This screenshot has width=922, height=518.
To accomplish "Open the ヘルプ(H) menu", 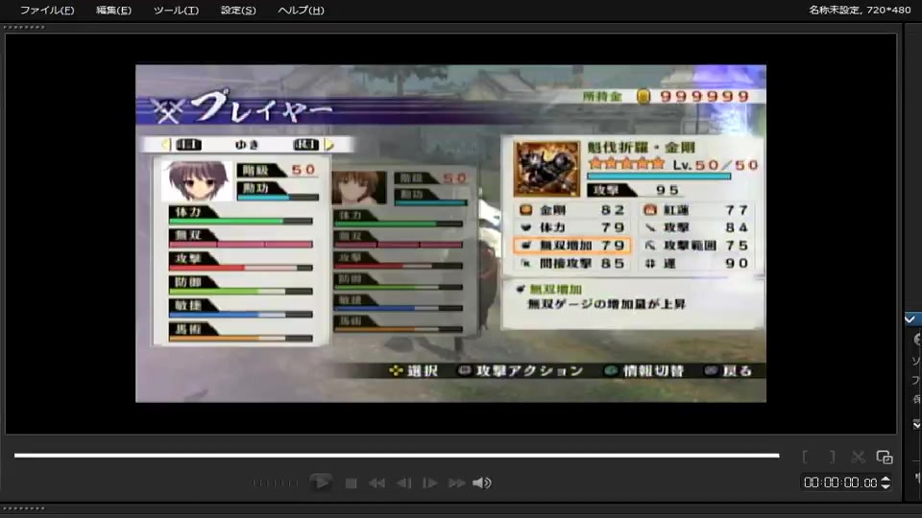I will pyautogui.click(x=301, y=10).
